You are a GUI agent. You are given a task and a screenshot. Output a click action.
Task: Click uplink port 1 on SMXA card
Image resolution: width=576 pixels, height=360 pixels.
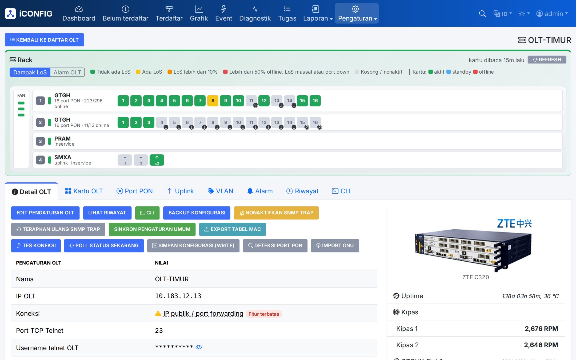point(125,160)
